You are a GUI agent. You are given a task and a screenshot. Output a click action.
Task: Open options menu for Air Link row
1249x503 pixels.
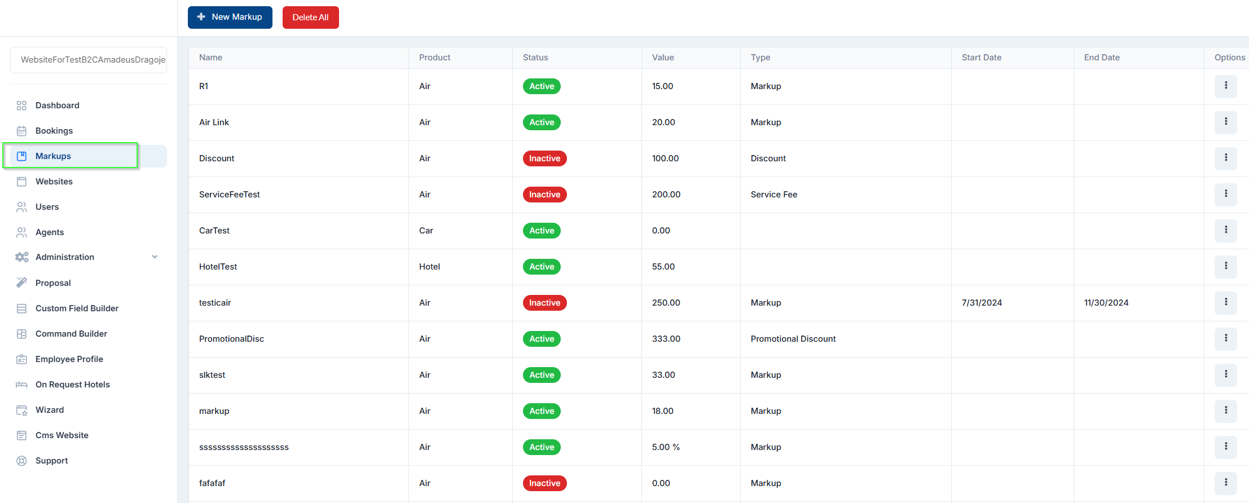[x=1225, y=122]
